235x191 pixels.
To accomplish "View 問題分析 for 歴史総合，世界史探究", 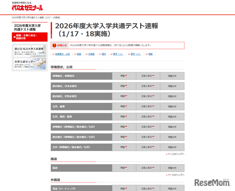I will point(172,96).
